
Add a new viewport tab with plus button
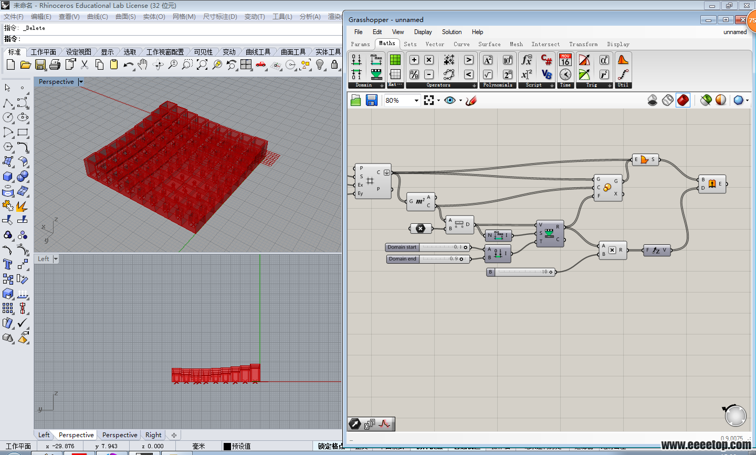pos(174,435)
